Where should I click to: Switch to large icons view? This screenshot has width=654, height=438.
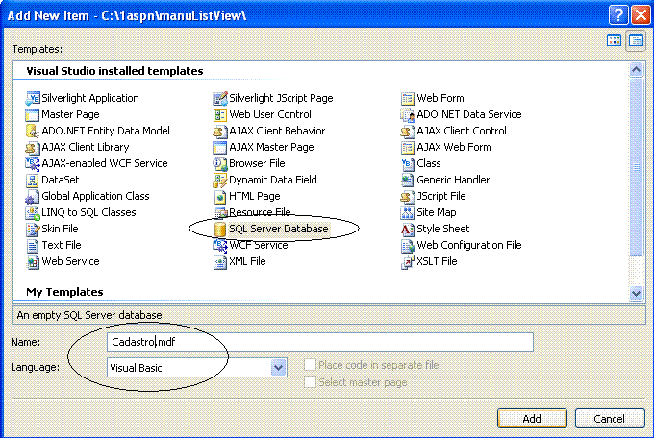point(614,40)
